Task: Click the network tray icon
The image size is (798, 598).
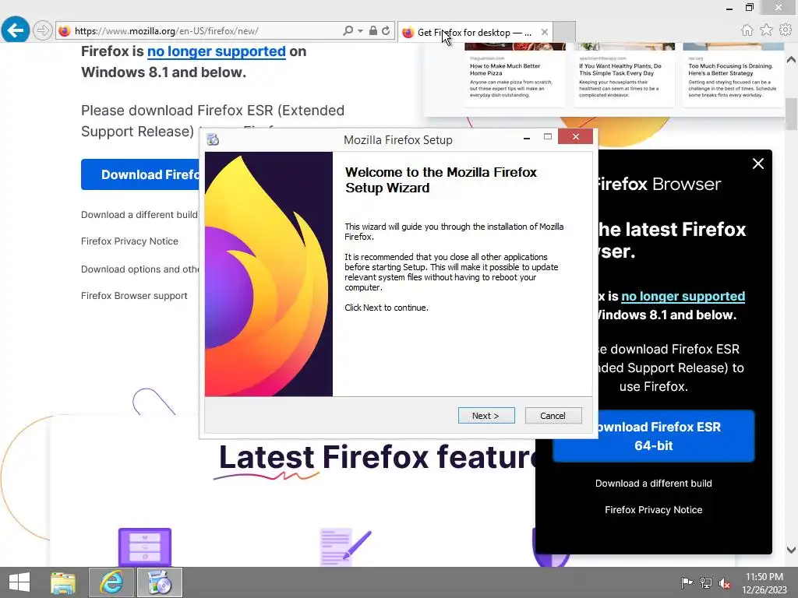Action: coord(706,582)
